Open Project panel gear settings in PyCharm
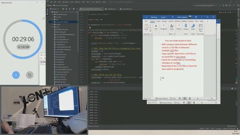This screenshot has width=240, height=135. coord(73,9)
